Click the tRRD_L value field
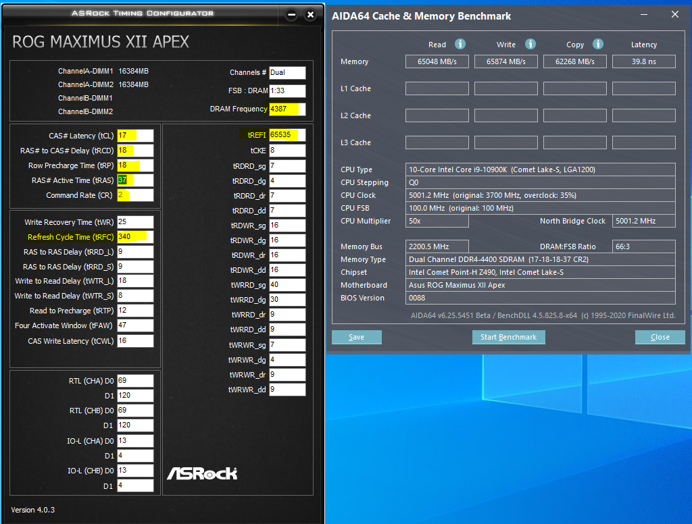The height and width of the screenshot is (524, 692). (135, 252)
